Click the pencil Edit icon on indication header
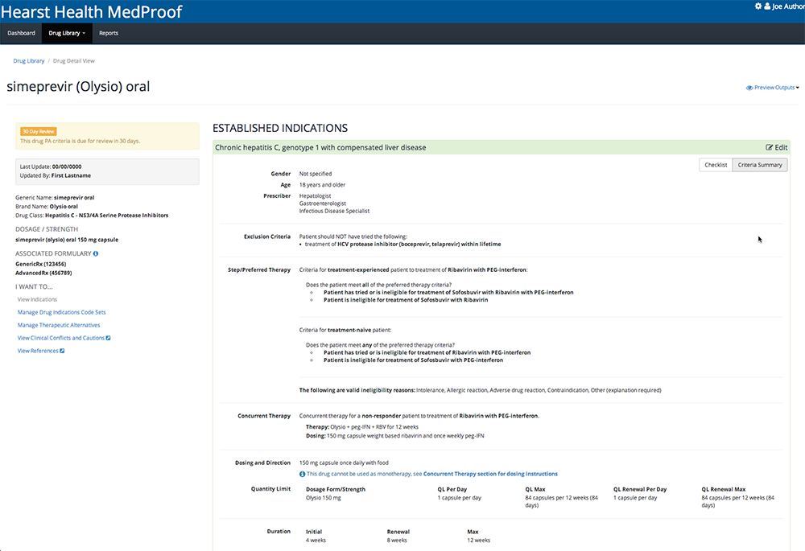Screen dimensions: 805x551 (x=769, y=148)
